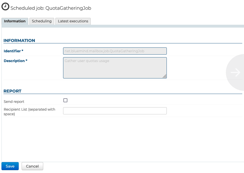
Task: Click the Scheduled job QuotaGatheringJob title
Action: tap(51, 8)
